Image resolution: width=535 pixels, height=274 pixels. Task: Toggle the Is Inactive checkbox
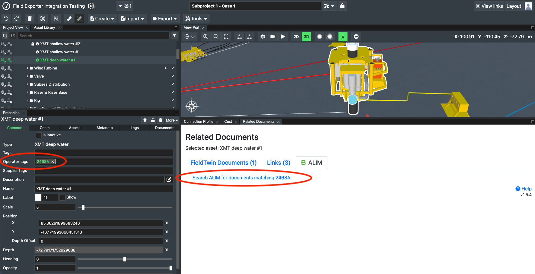coord(39,135)
